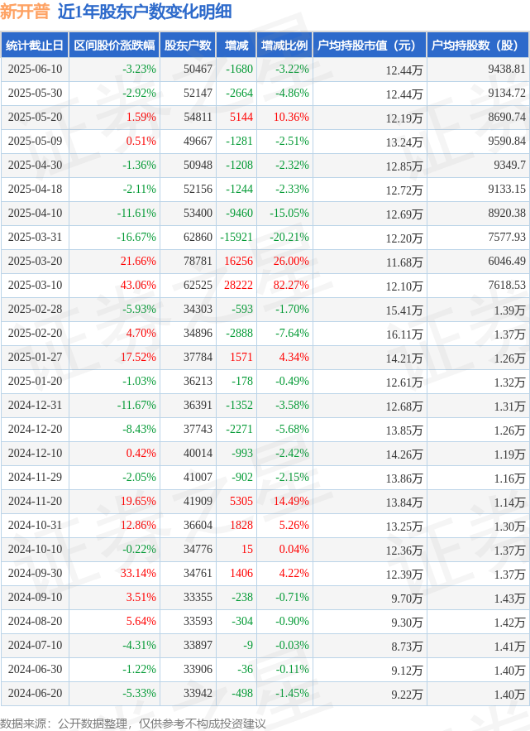Click the 统计截止日 column header
Viewport: 530px width, 731px height.
(35, 46)
